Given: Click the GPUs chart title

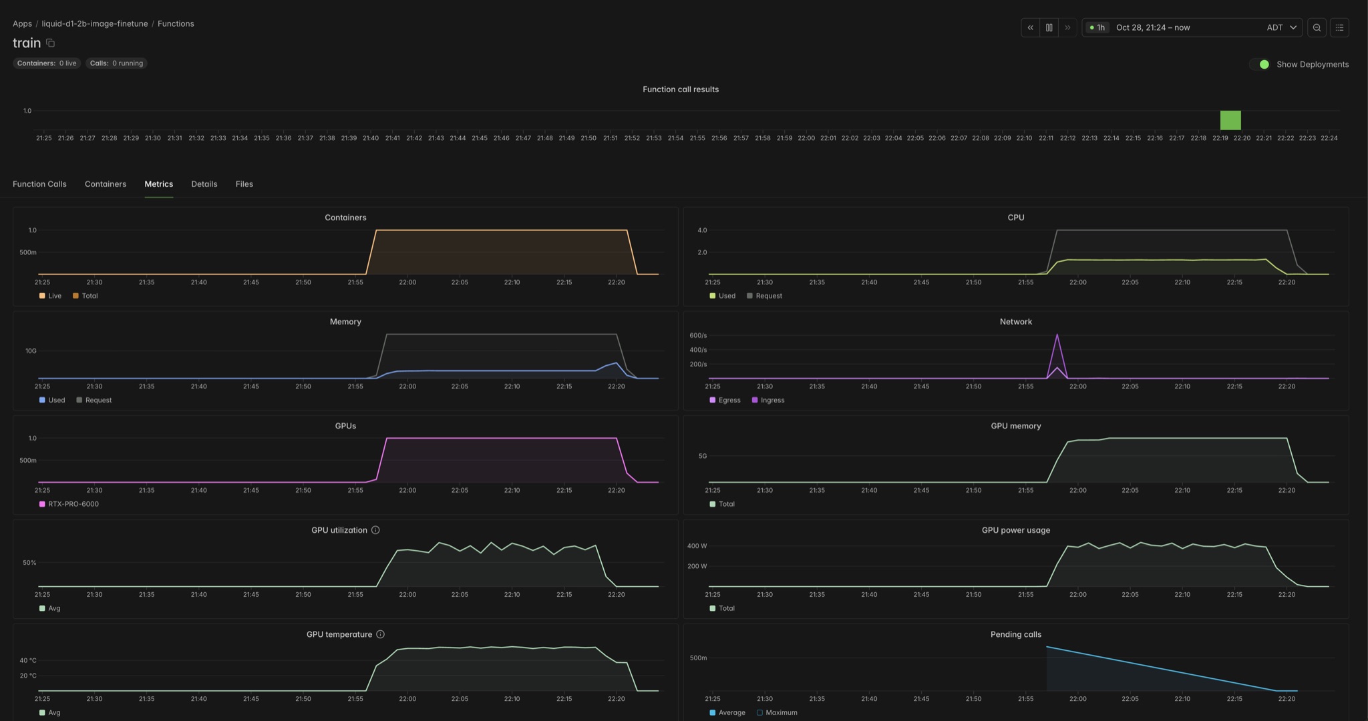Looking at the screenshot, I should pyautogui.click(x=345, y=426).
